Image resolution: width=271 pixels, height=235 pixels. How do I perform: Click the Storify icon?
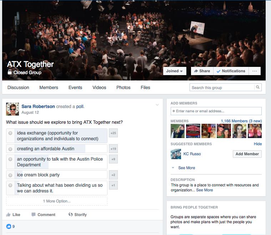click(x=70, y=214)
